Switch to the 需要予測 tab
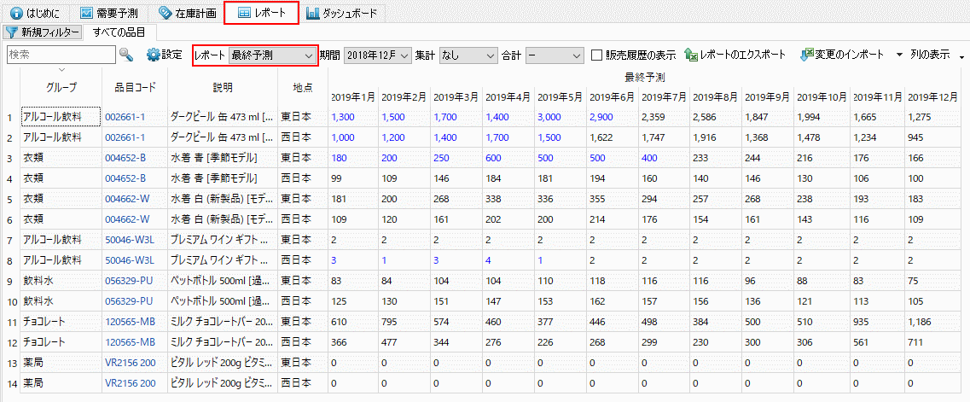Screen dimensions: 970x402 click(111, 14)
